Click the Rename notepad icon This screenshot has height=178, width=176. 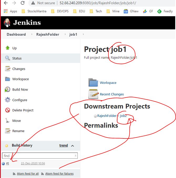7,131
